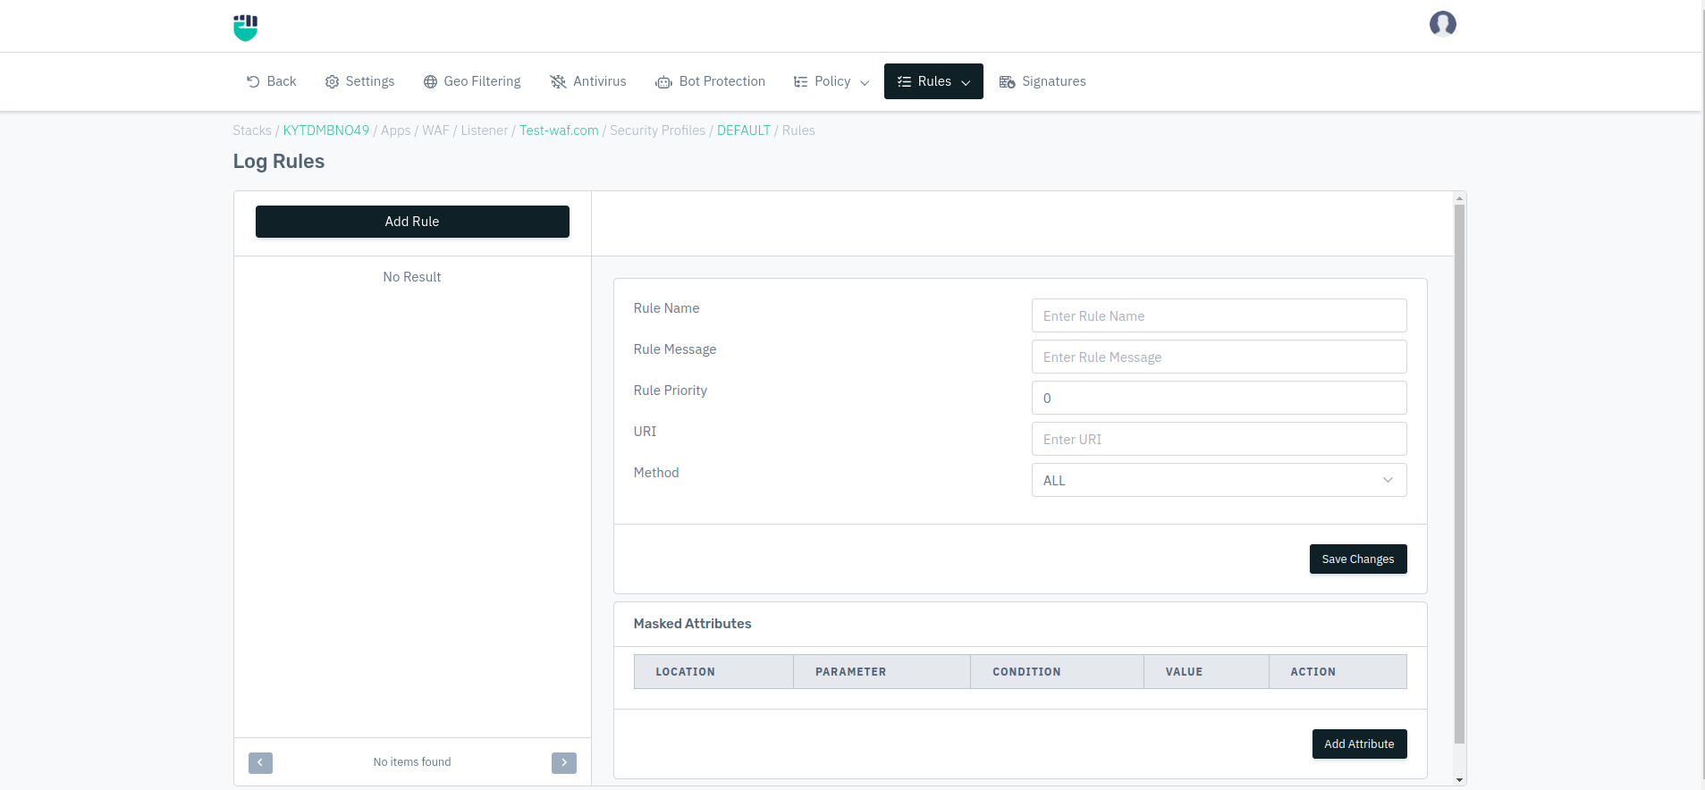Click the Save Changes button

[1358, 559]
